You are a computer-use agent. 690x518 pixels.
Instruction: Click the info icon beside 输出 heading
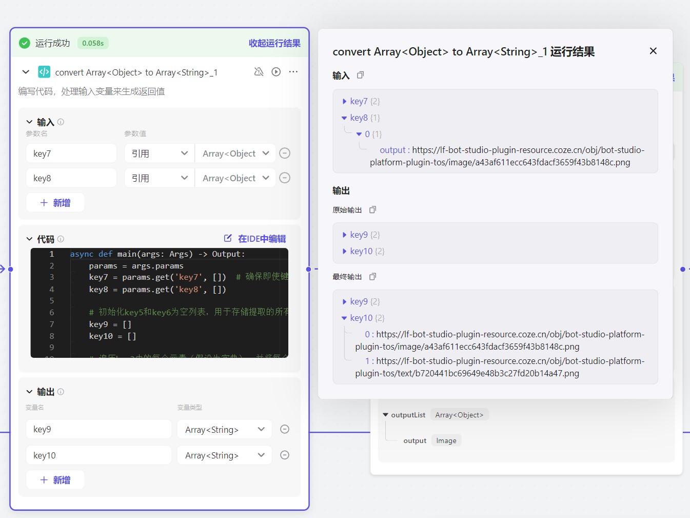click(x=61, y=392)
